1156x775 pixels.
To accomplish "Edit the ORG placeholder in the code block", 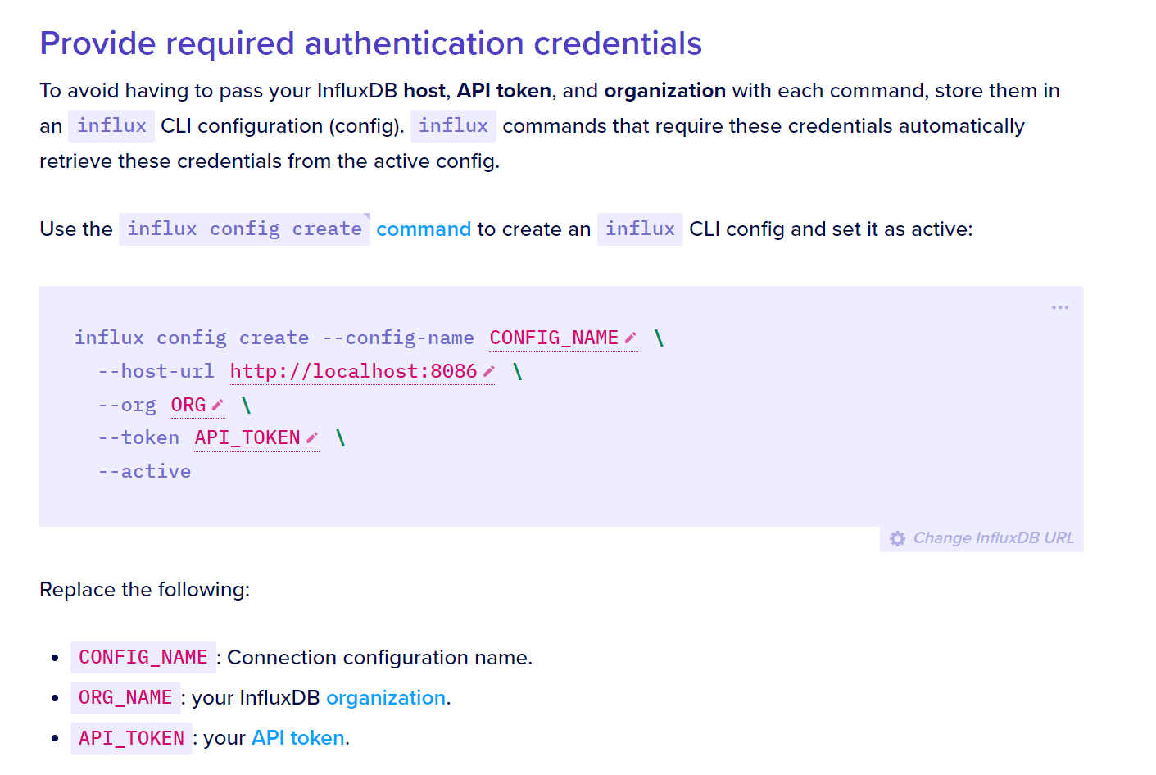I will point(188,405).
